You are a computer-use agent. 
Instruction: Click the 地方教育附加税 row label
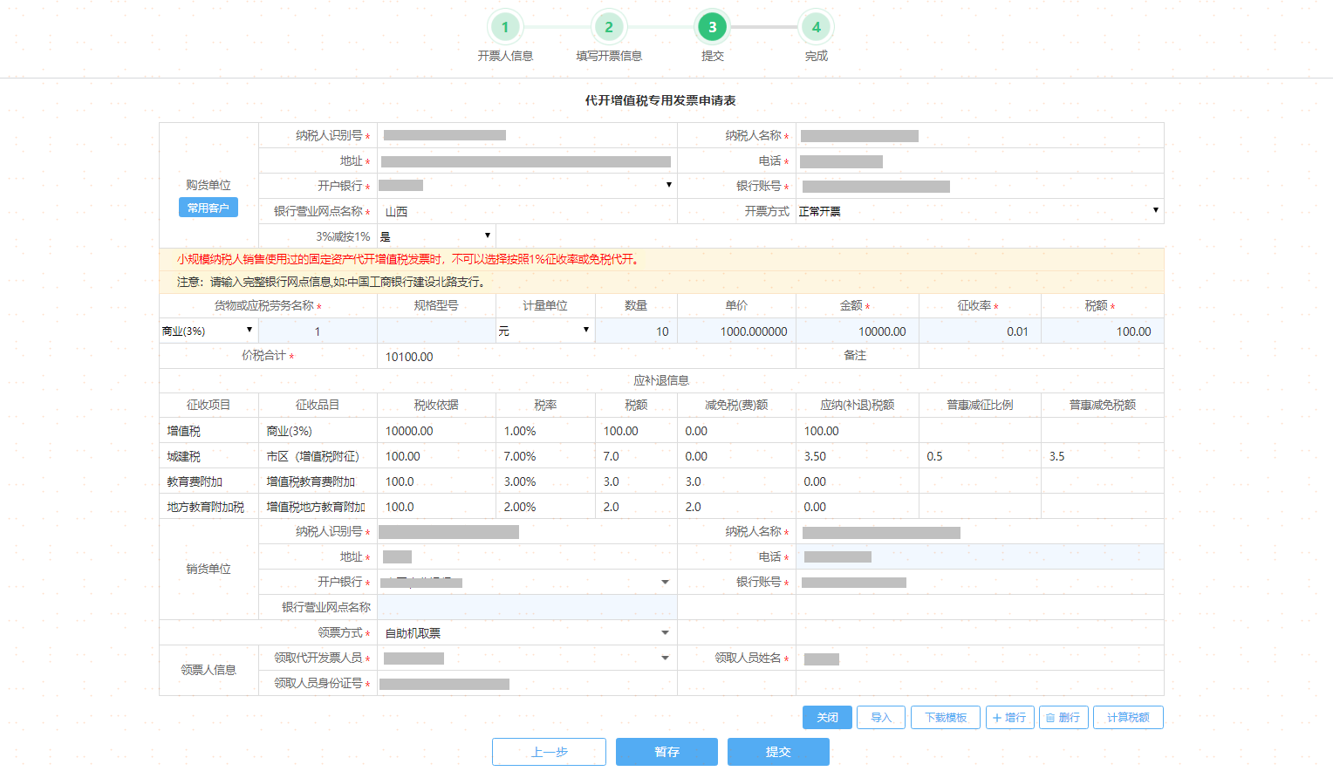pyautogui.click(x=206, y=507)
